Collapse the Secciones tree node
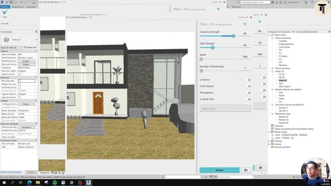This screenshot has height=186, width=331. pyautogui.click(x=273, y=104)
